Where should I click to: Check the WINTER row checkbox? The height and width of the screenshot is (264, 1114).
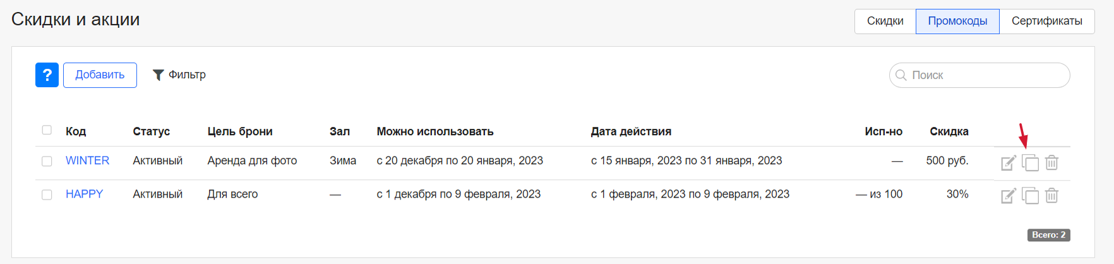click(x=47, y=161)
